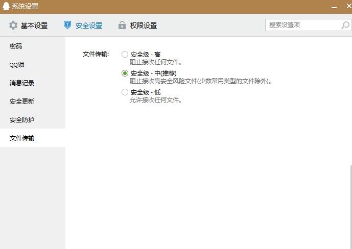Click the 系统设置 window title text
Image resolution: width=352 pixels, height=249 pixels.
(x=25, y=6)
